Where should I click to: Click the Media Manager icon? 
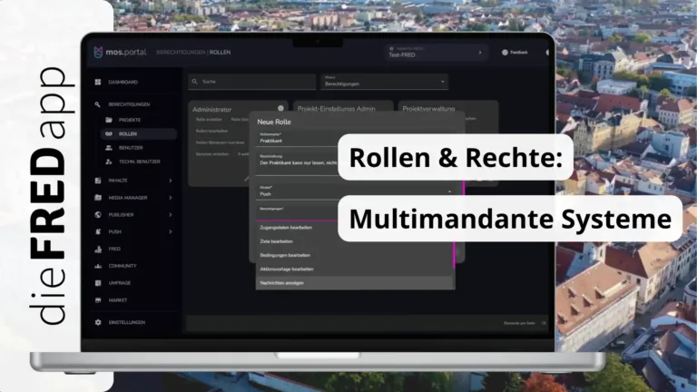[x=98, y=198]
